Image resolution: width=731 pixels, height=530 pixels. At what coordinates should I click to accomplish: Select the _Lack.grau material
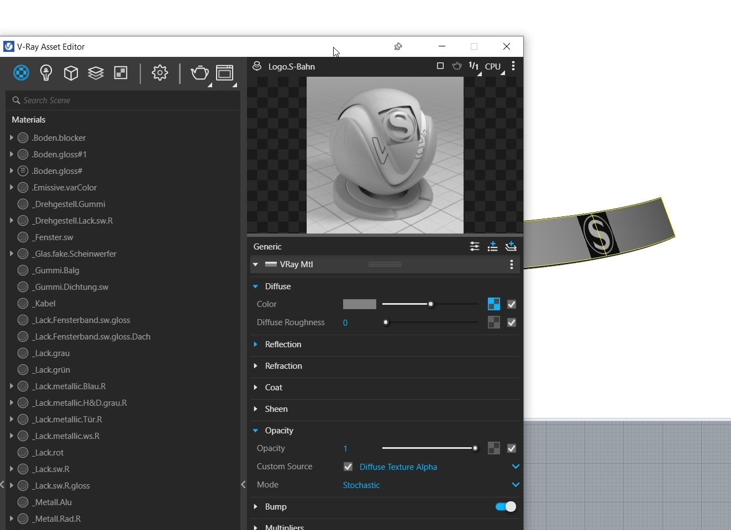pos(51,353)
